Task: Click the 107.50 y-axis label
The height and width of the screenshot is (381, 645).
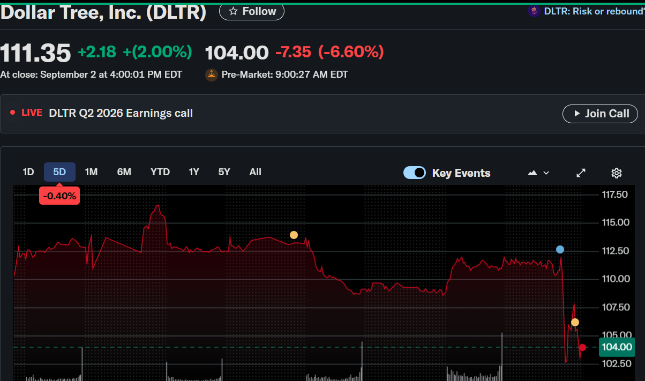Action: click(615, 307)
